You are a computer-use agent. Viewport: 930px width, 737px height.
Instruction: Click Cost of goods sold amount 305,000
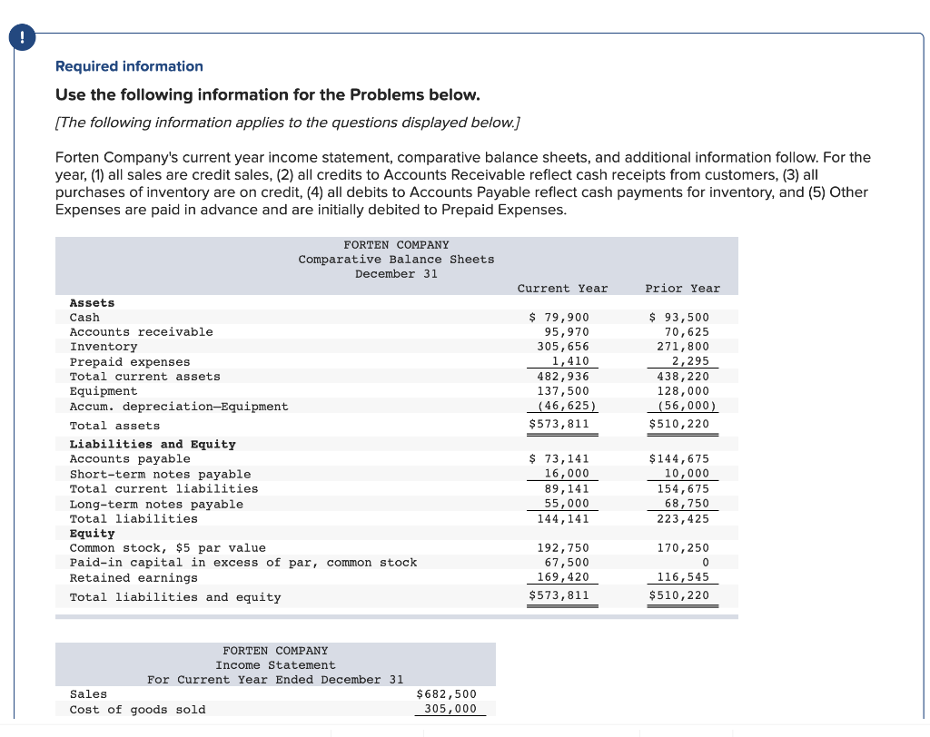coord(450,709)
